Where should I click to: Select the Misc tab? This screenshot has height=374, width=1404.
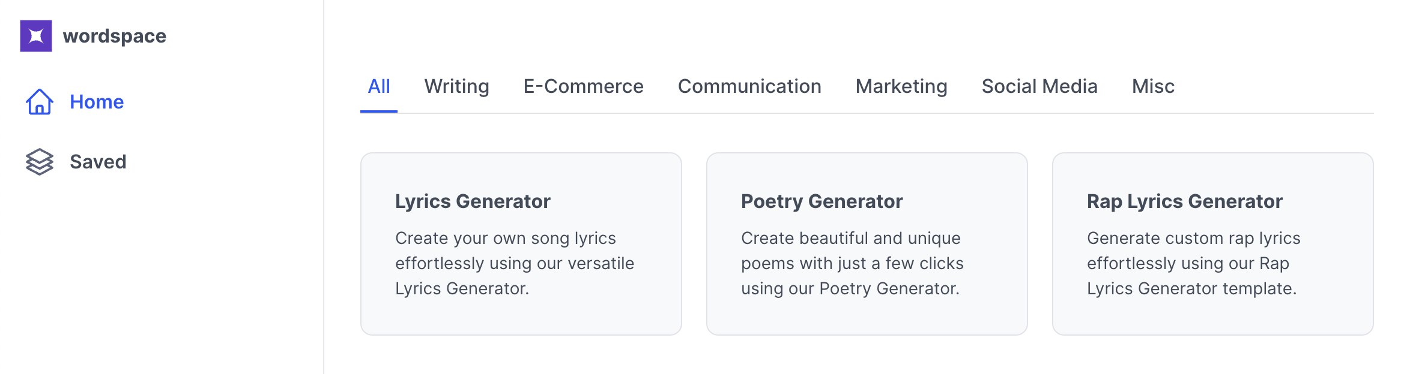pos(1153,86)
